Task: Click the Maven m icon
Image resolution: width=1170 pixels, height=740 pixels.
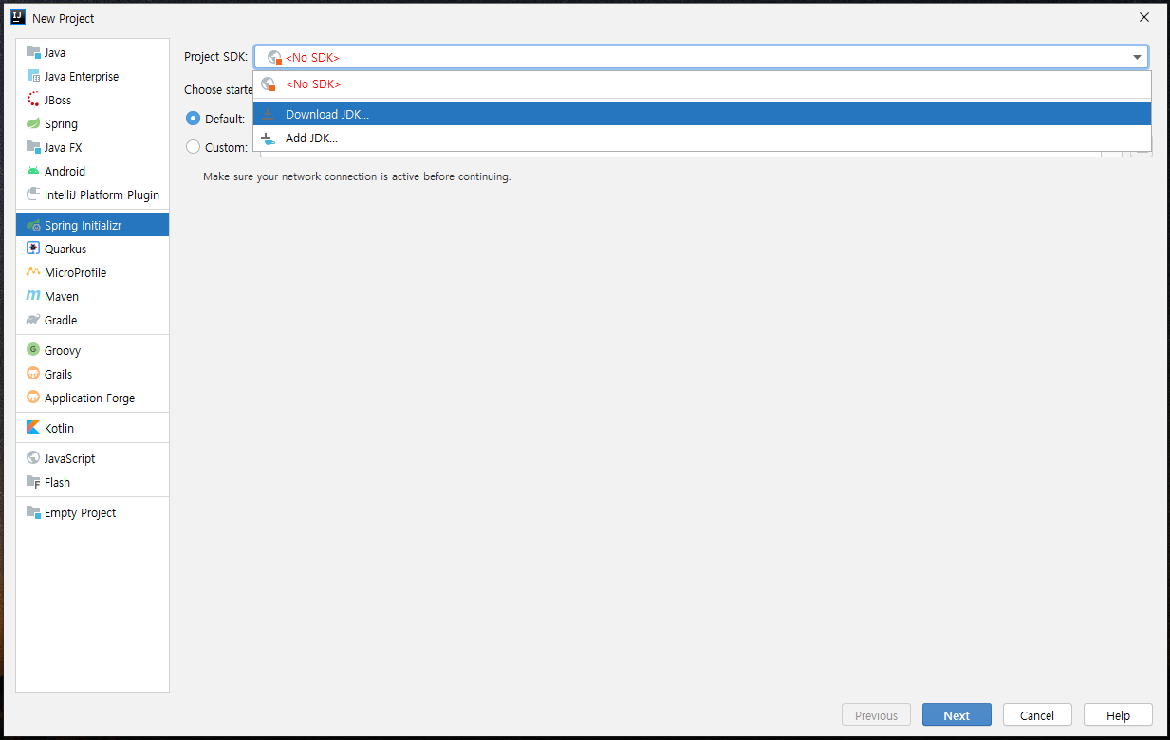Action: point(33,296)
